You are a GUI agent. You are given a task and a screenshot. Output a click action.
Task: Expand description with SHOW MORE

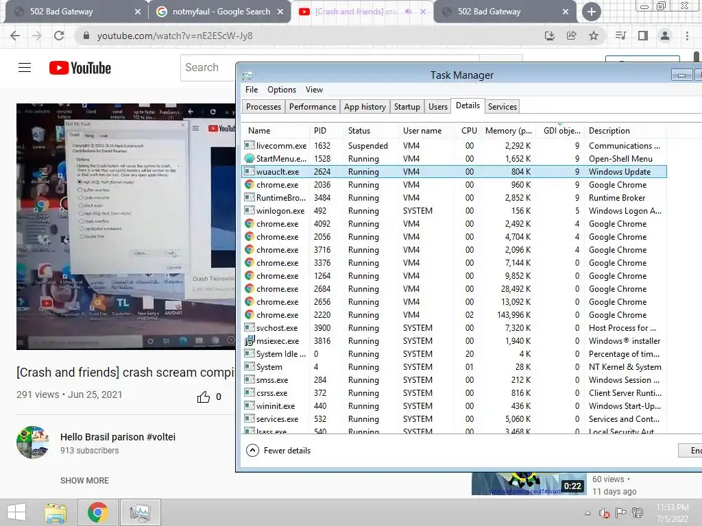84,480
